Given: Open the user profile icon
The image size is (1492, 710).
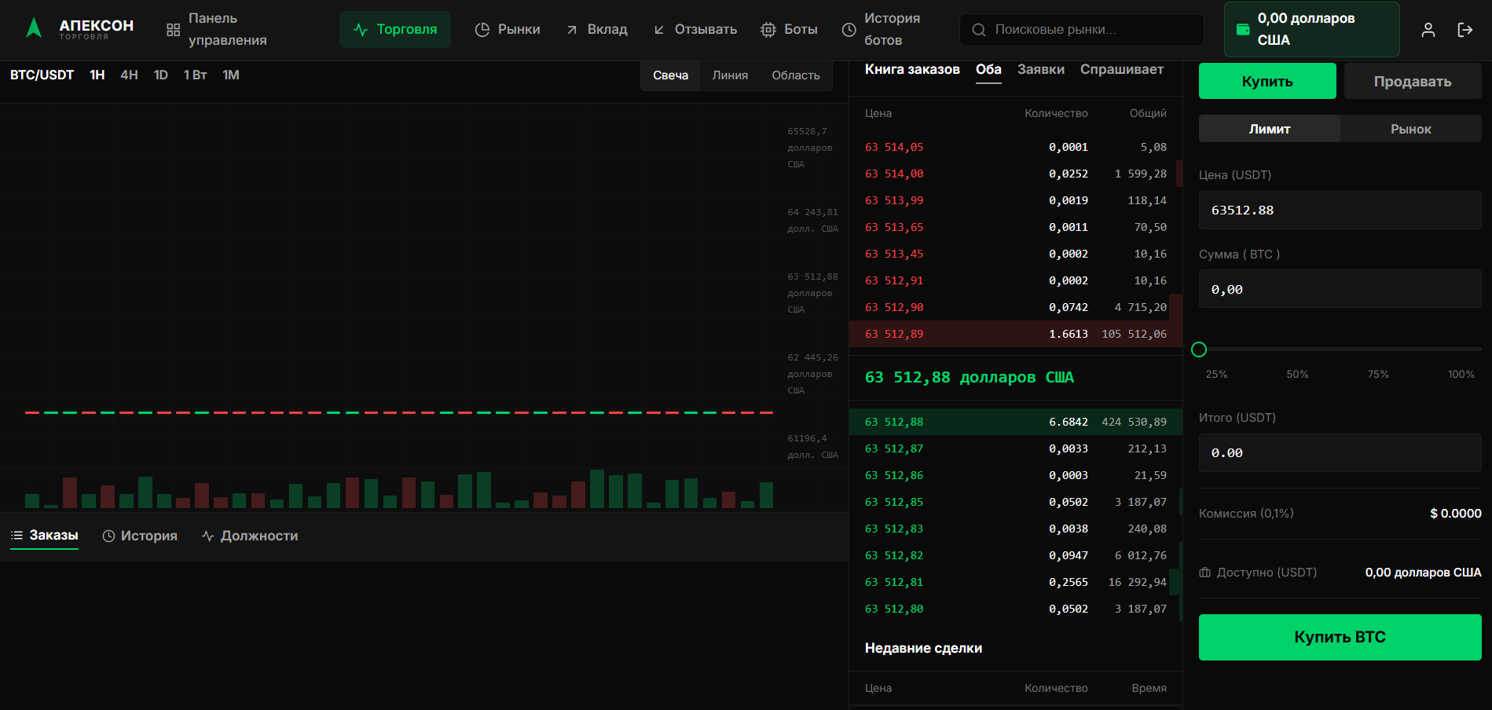Looking at the screenshot, I should [x=1428, y=30].
